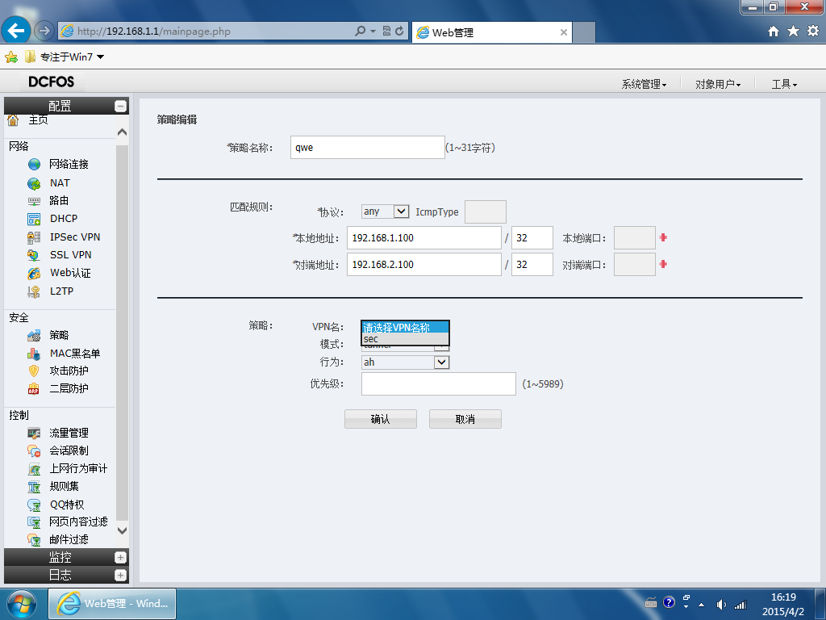This screenshot has height=620, width=826.
Task: Click the 优先级 input field
Action: pyautogui.click(x=438, y=383)
